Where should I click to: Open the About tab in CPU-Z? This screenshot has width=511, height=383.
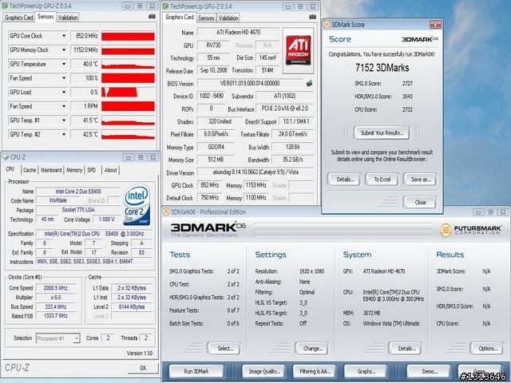(110, 170)
